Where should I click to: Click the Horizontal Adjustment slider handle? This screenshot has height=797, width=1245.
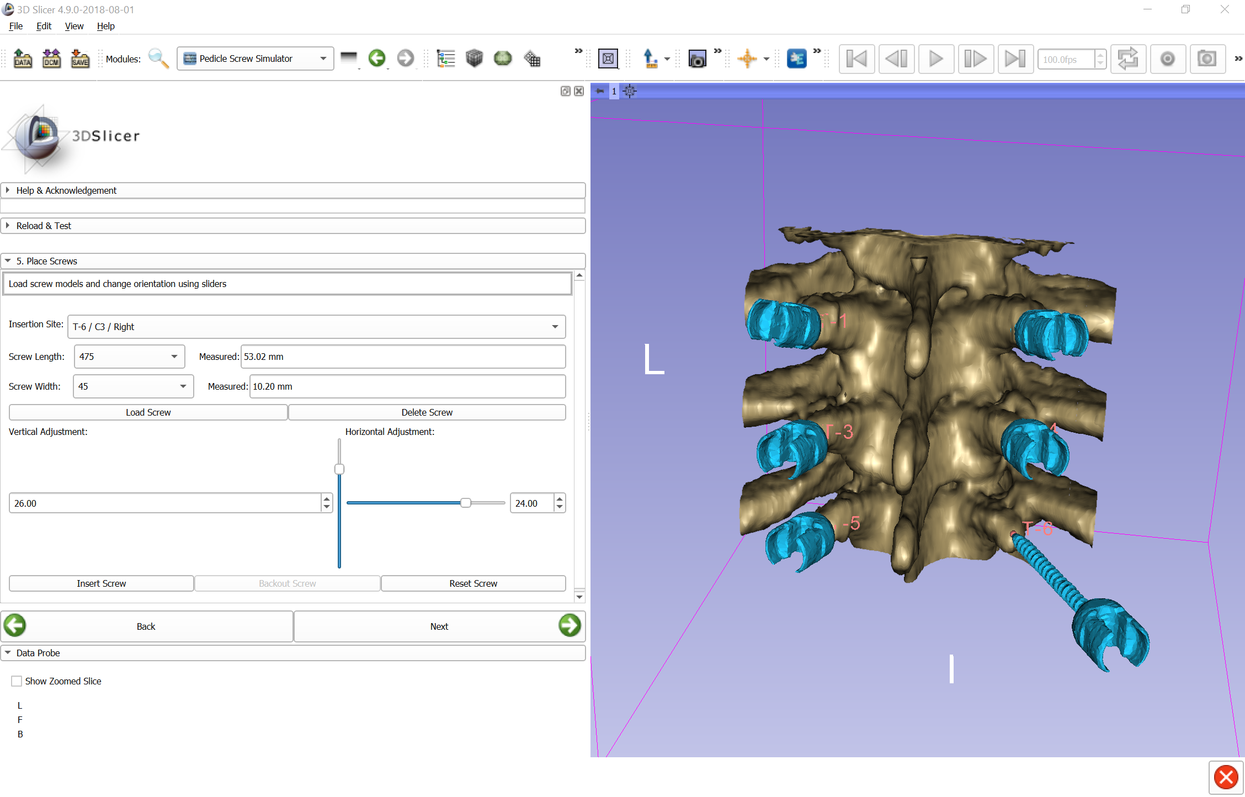(466, 503)
